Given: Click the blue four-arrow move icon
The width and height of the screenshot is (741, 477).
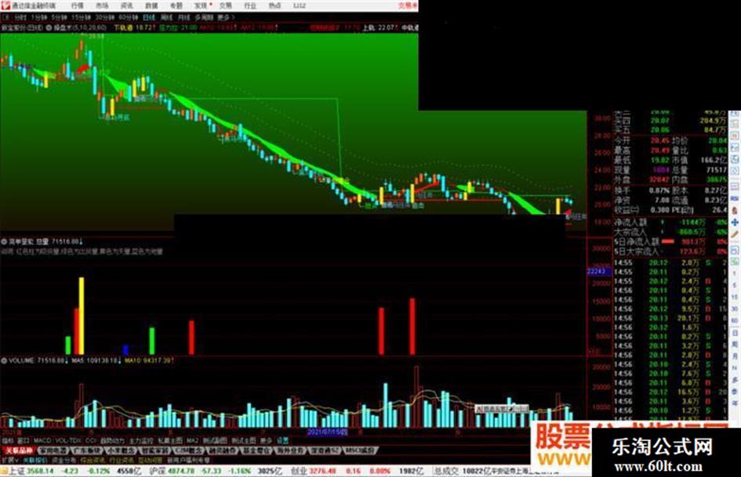Looking at the screenshot, I should [x=735, y=222].
